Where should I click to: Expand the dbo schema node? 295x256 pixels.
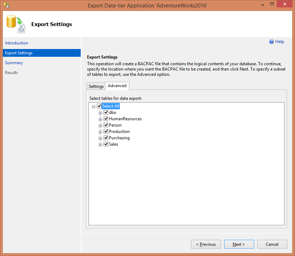(x=100, y=113)
